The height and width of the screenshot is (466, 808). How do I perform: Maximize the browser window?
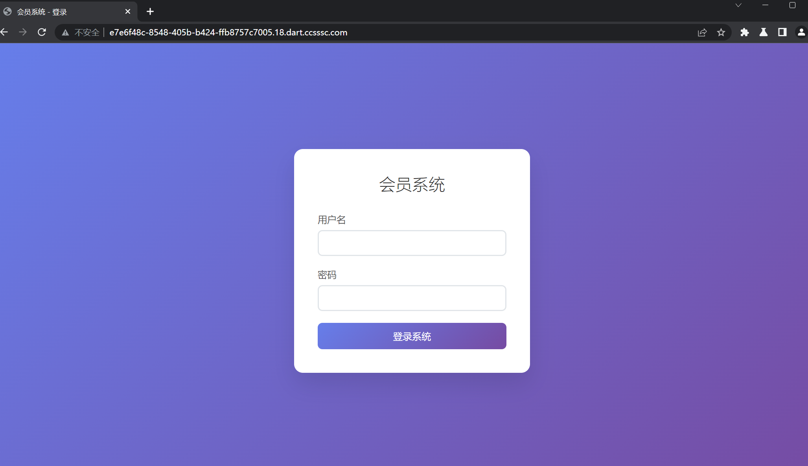(x=792, y=6)
